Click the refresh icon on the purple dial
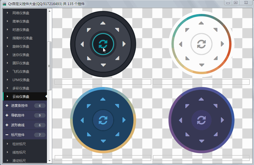The image size is (254, 165). pyautogui.click(x=201, y=120)
